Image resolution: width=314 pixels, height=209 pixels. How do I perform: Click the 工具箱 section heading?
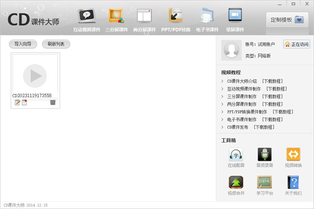point(229,141)
